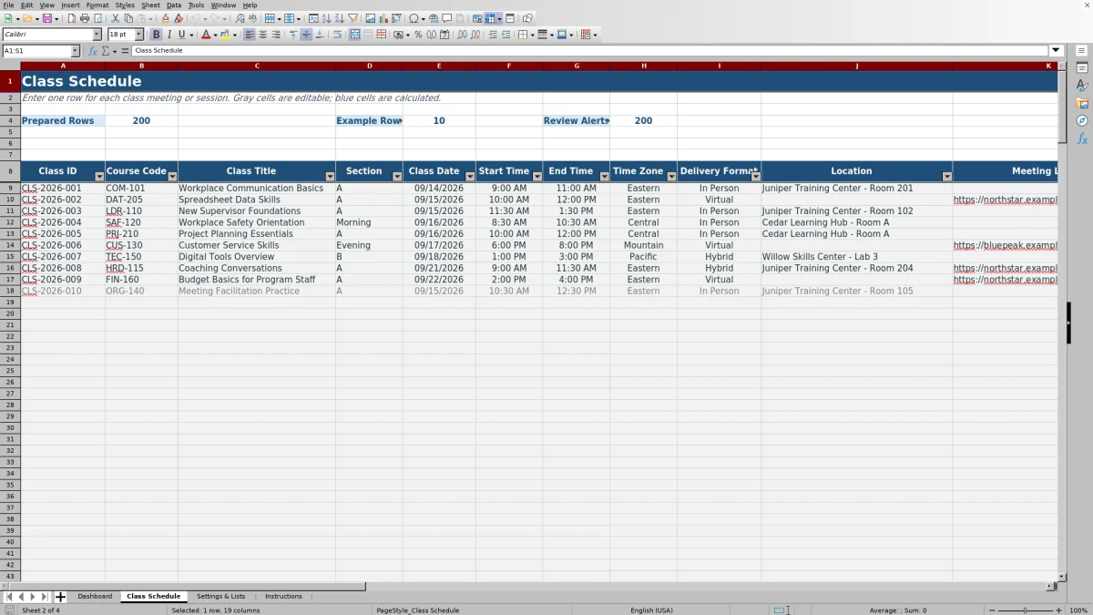Click the Print icon in toolbar
The width and height of the screenshot is (1093, 615).
tap(84, 18)
